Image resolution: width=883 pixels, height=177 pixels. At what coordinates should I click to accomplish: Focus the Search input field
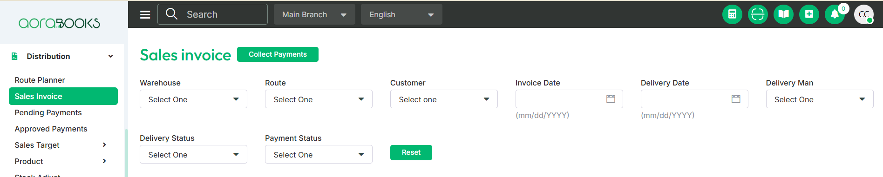click(212, 14)
